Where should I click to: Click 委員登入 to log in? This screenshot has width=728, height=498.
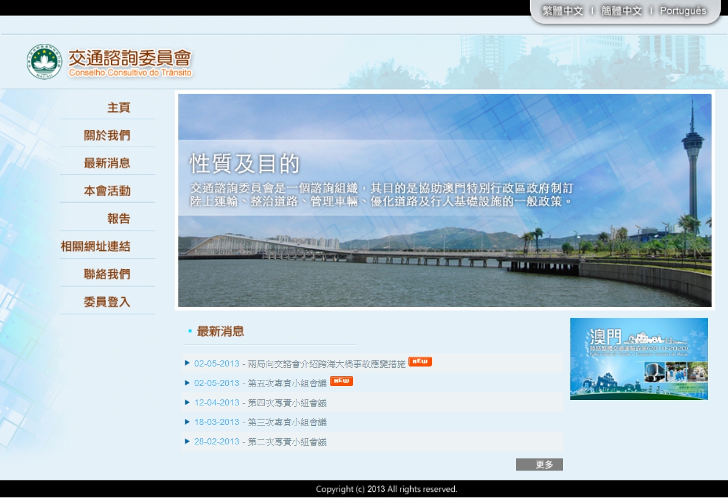coord(107,302)
